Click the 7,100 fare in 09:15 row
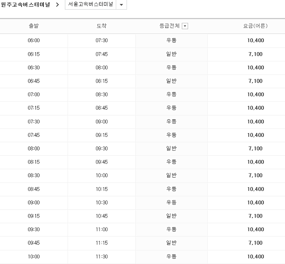Viewport: 285px width, 264px height. click(x=256, y=216)
